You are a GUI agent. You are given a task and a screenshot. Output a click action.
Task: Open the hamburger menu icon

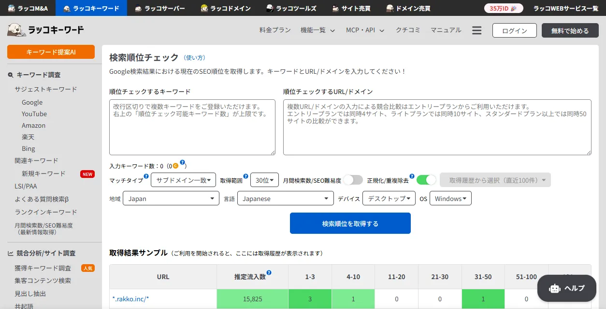[x=477, y=30]
